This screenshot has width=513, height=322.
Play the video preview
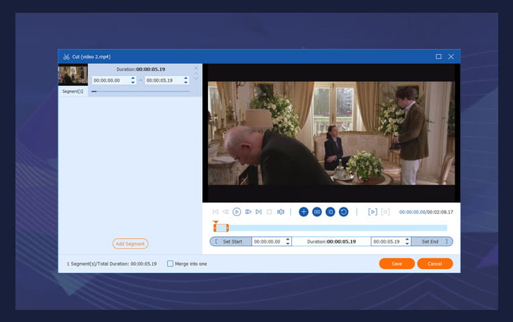[236, 212]
